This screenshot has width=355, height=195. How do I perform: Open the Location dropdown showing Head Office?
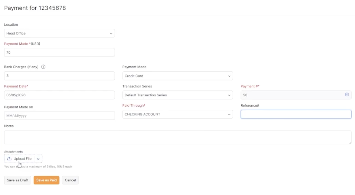click(x=59, y=33)
